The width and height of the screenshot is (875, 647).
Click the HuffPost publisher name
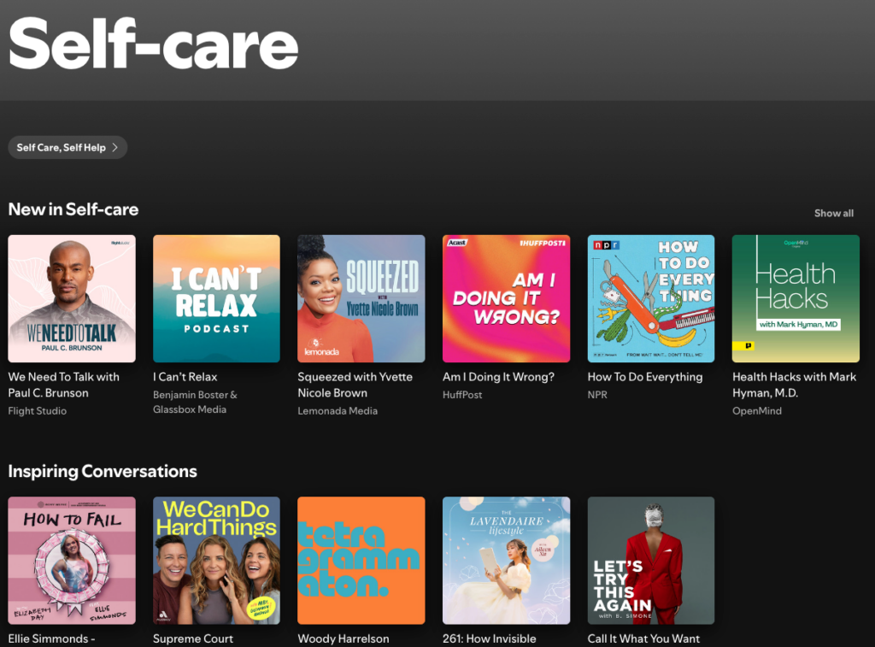point(462,395)
